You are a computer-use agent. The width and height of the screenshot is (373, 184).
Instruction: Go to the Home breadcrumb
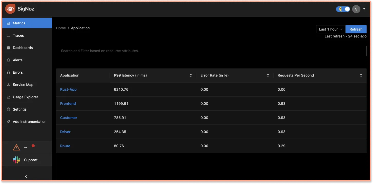[61, 28]
